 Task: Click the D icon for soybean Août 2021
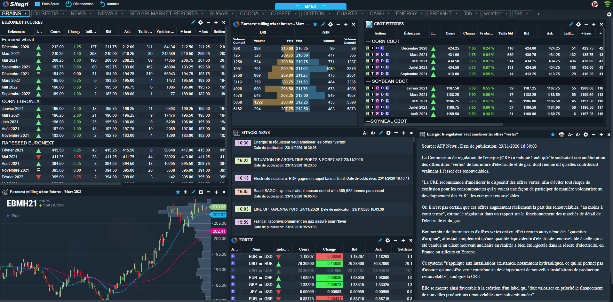[x=382, y=114]
